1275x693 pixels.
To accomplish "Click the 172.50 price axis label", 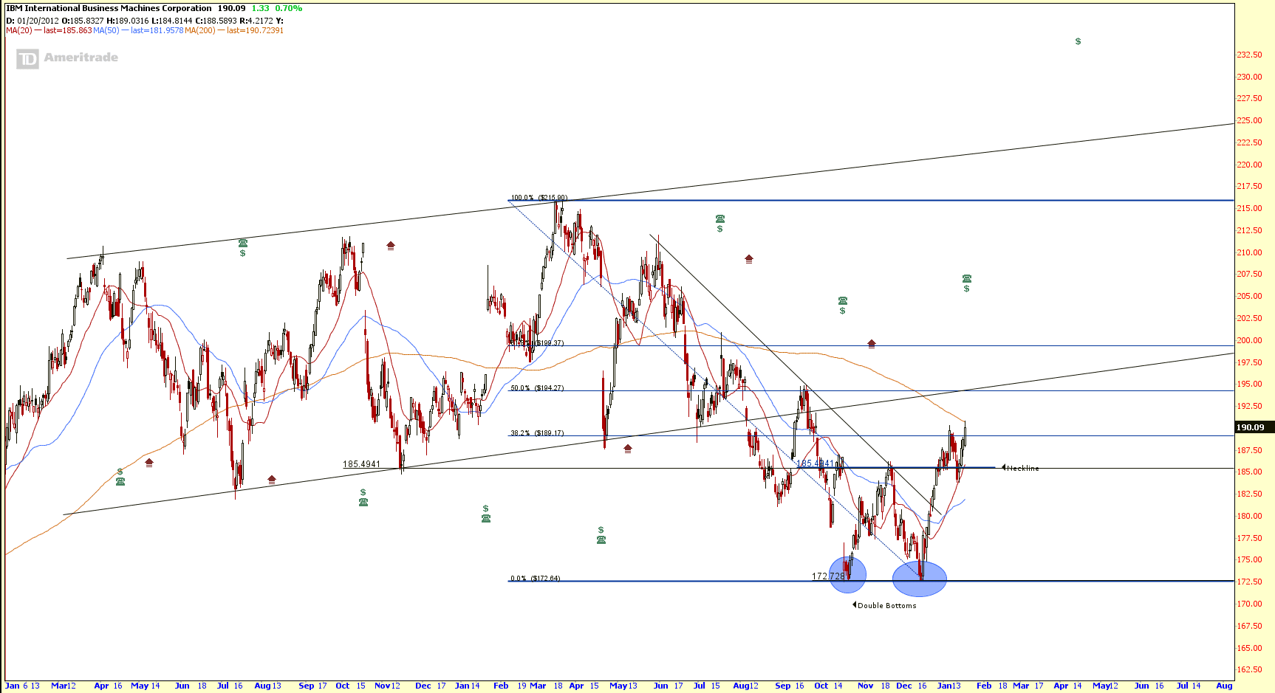I will coord(1249,582).
